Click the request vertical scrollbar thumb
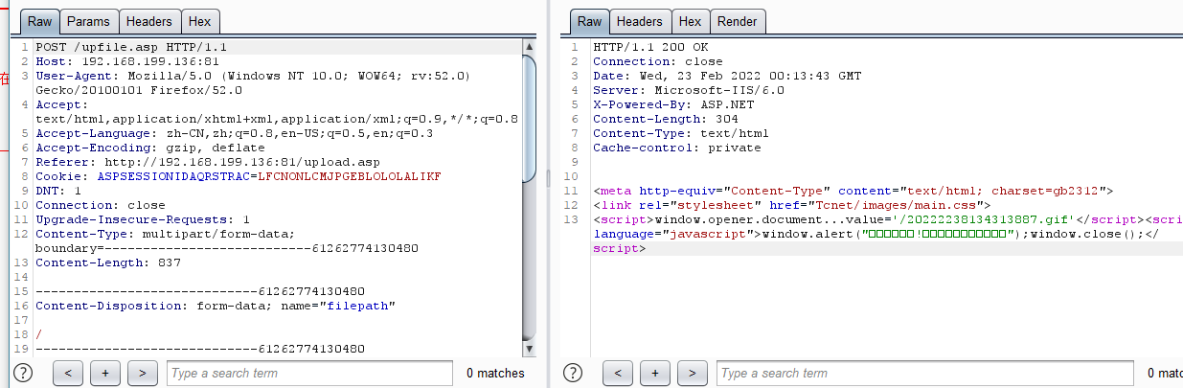The image size is (1183, 388). click(529, 117)
